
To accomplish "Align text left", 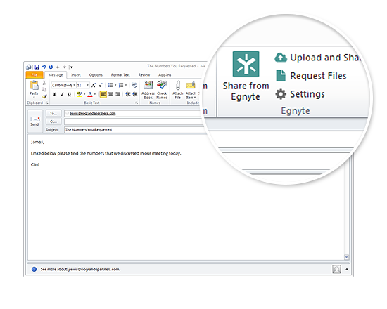I will click(x=103, y=94).
